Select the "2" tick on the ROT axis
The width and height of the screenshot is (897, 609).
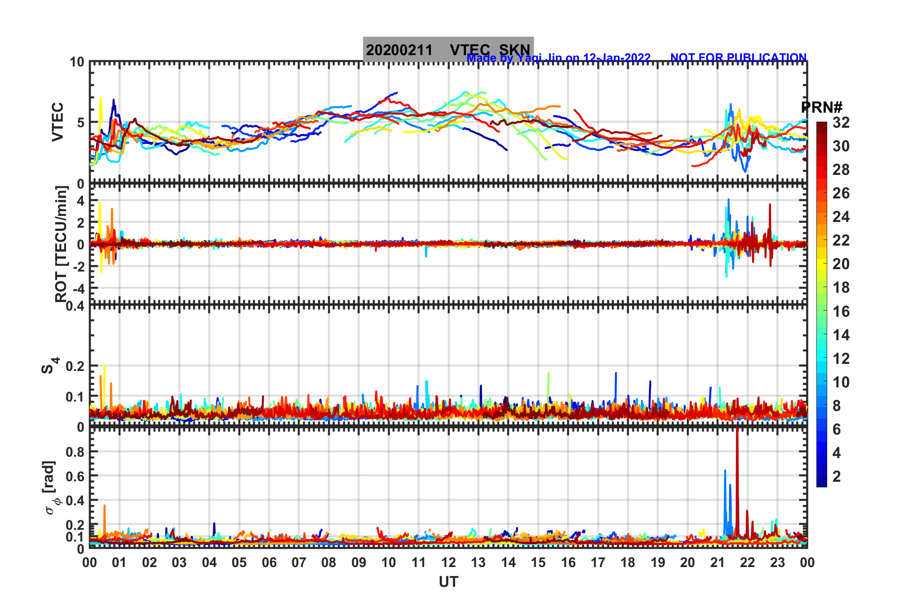tap(81, 222)
